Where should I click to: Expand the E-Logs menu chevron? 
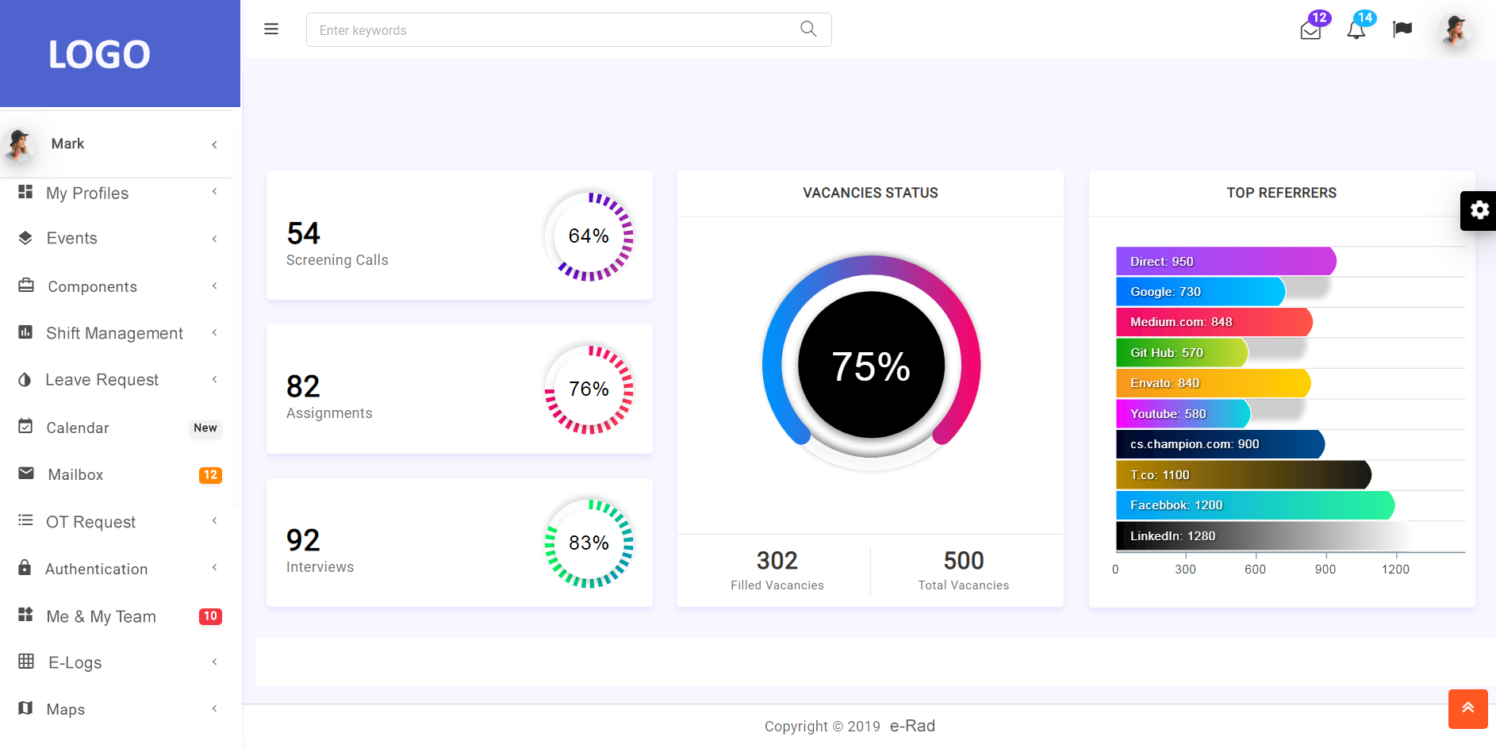coord(214,662)
